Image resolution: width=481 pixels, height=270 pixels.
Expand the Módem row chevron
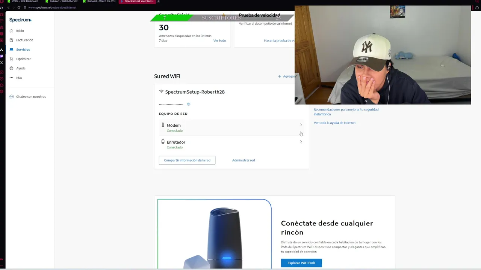click(301, 125)
